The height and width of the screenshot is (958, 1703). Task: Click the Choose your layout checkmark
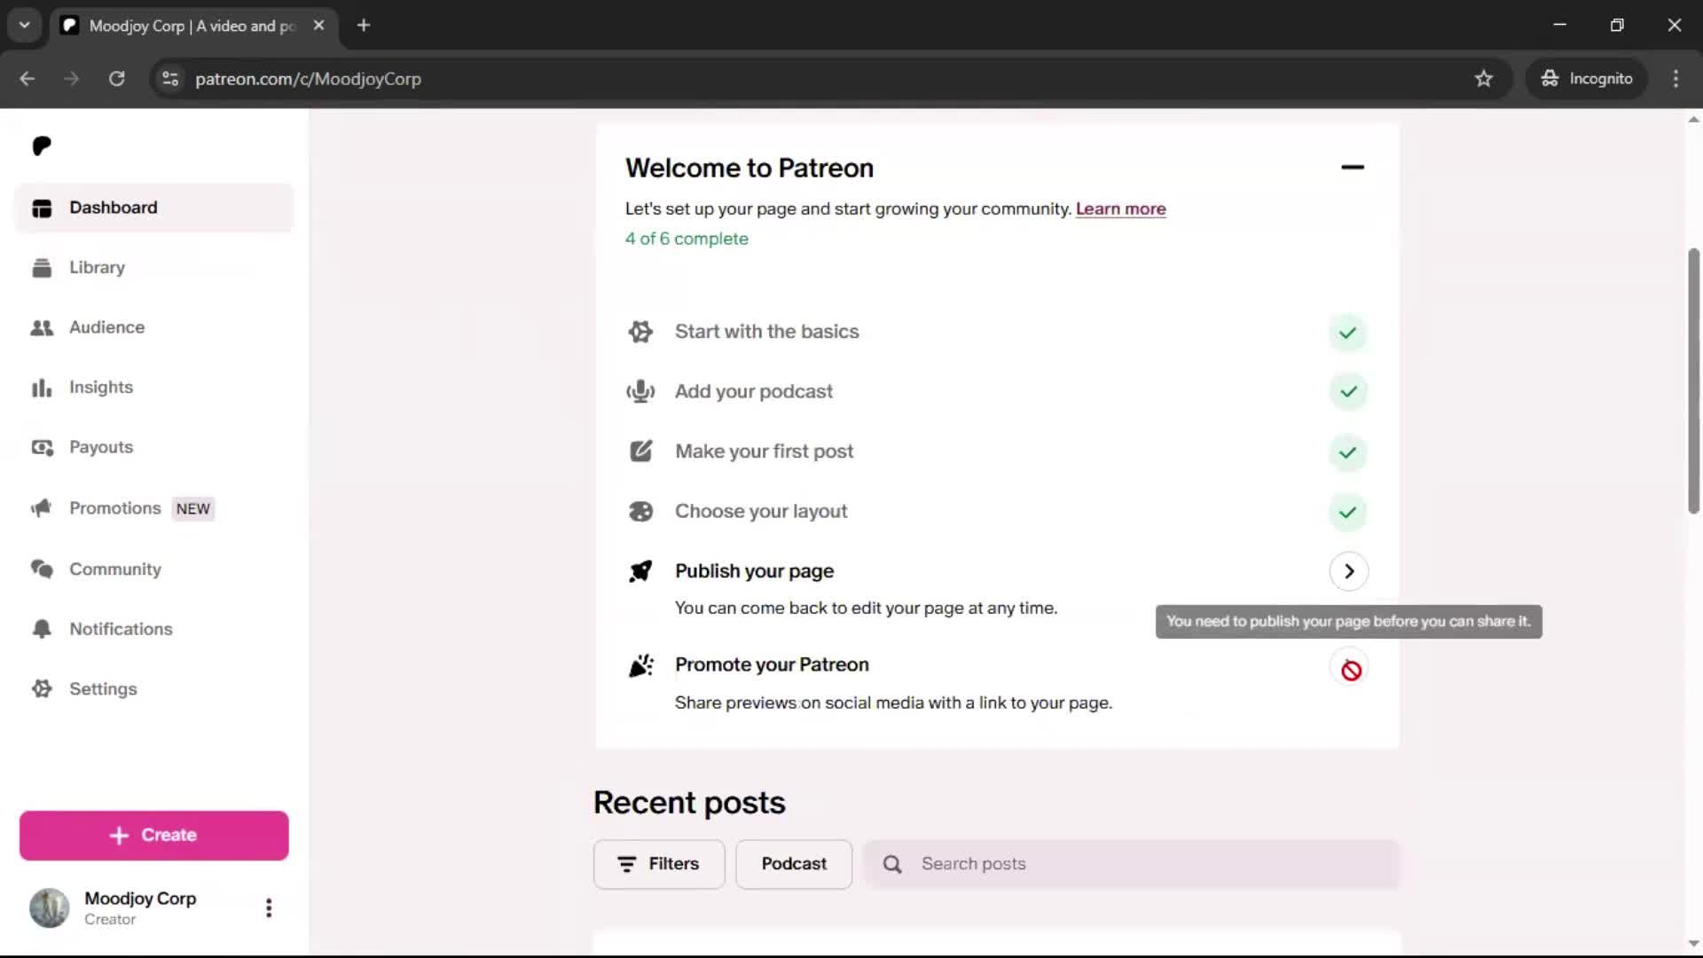coord(1347,512)
